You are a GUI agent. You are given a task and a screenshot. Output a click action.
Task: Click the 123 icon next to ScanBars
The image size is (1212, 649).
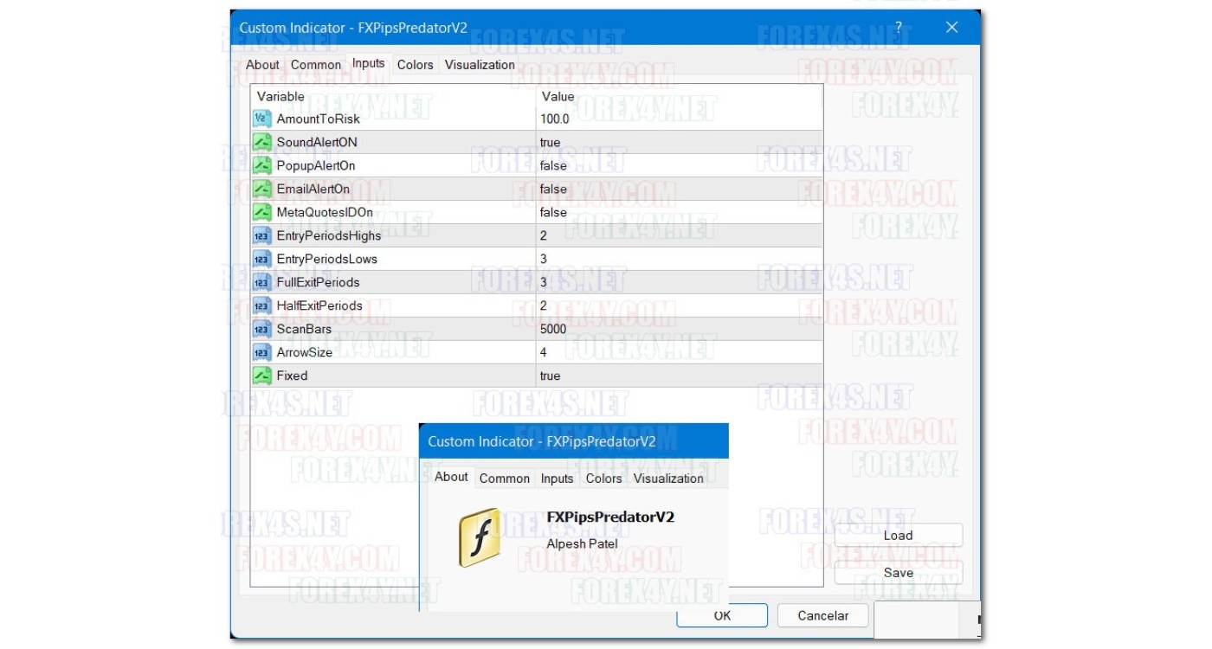262,329
